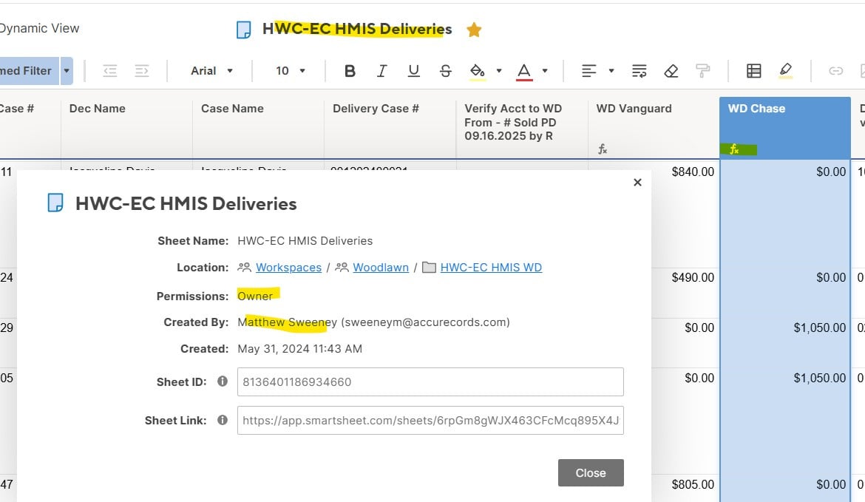Toggle italic formatting

[381, 71]
